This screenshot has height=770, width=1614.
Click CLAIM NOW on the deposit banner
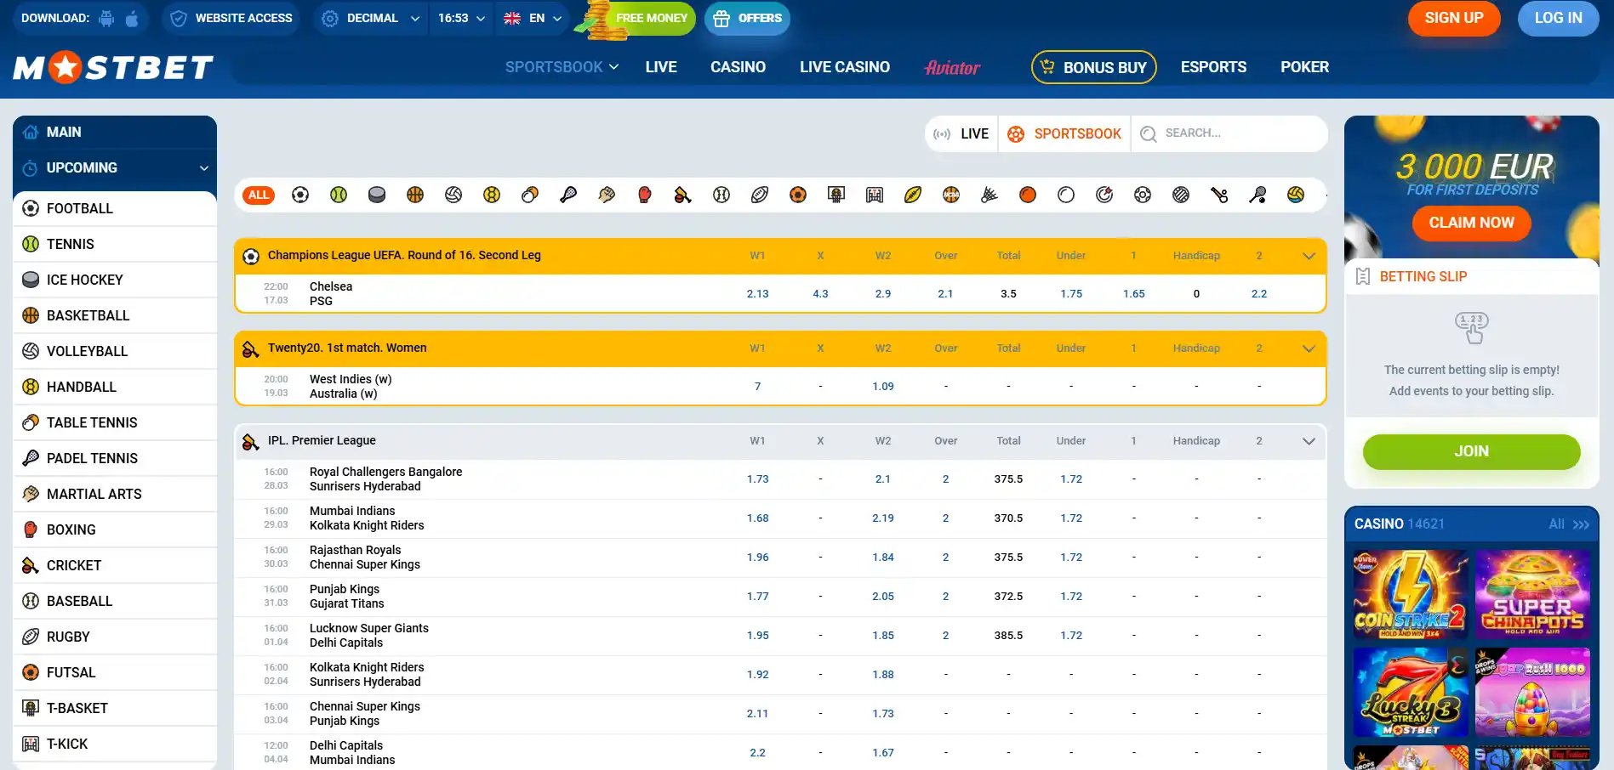tap(1471, 223)
